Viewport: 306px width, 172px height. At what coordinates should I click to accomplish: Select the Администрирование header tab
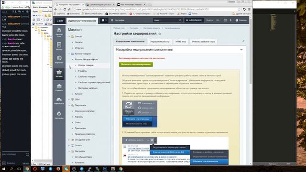82,21
